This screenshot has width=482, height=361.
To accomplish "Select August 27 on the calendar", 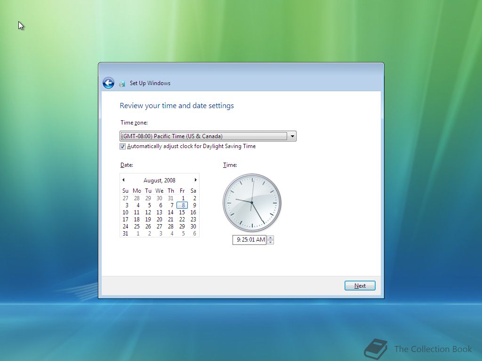I will [x=159, y=227].
